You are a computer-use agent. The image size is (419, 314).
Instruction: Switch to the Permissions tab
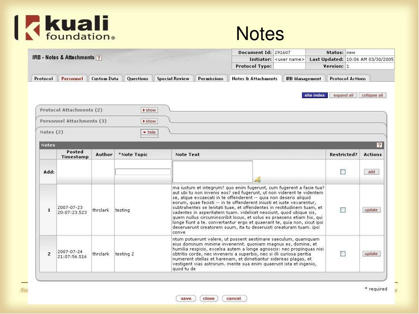(211, 78)
